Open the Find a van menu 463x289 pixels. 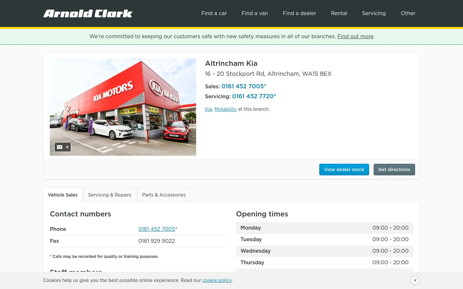click(255, 13)
